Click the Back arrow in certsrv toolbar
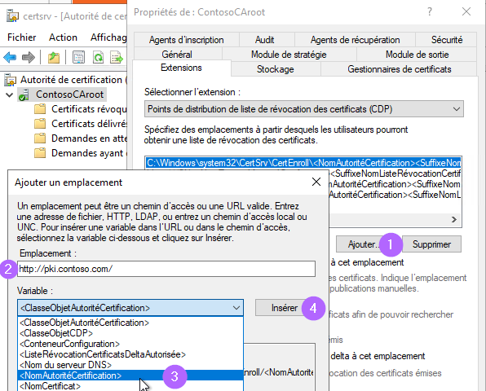This screenshot has width=486, height=391. coord(10,58)
